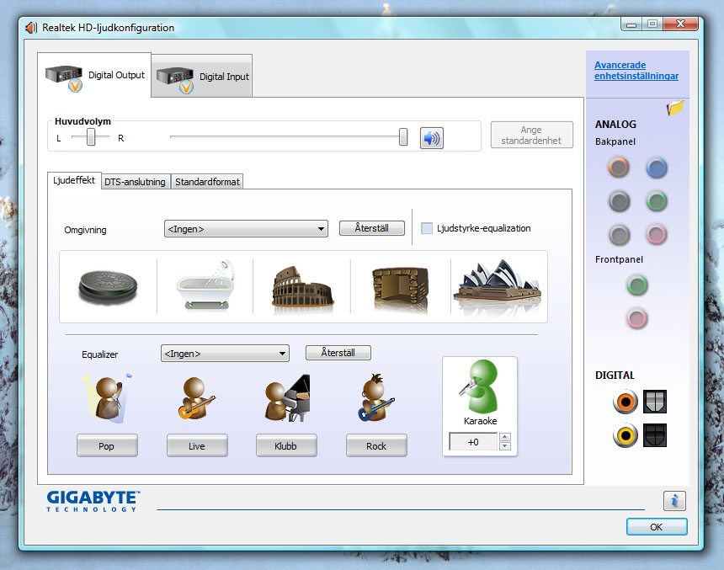Screen dimensions: 724x570
Task: Select the sewer pipe environment icon
Action: click(108, 287)
